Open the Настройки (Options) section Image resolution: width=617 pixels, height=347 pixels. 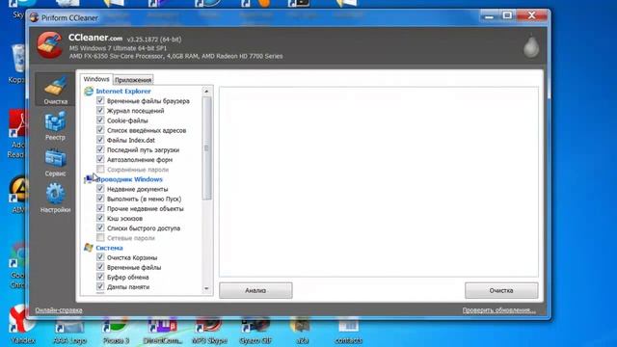point(55,199)
